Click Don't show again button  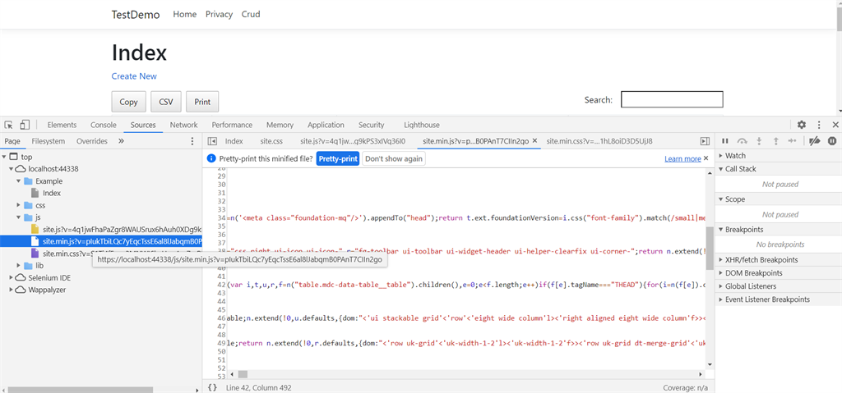(394, 158)
